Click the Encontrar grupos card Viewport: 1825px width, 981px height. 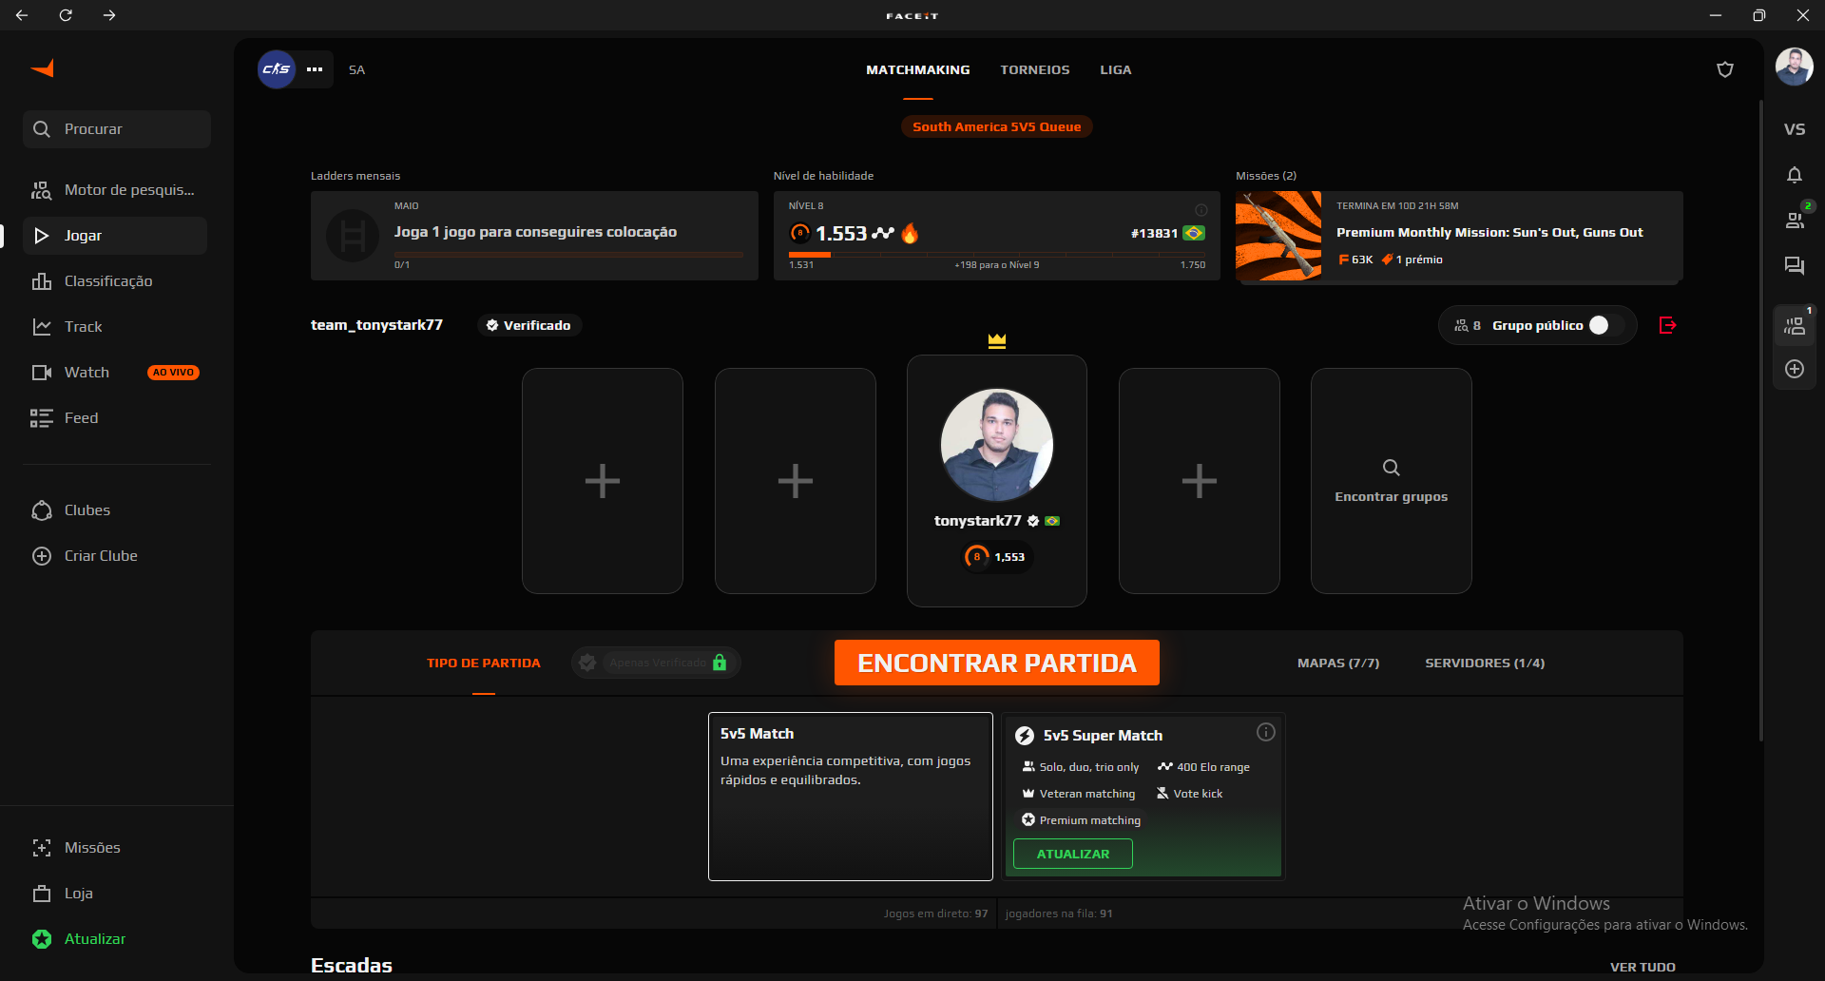(x=1392, y=481)
